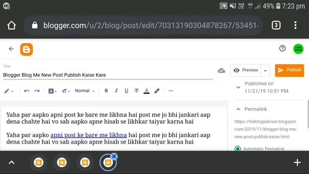Tap the browser home icon

tap(12, 25)
